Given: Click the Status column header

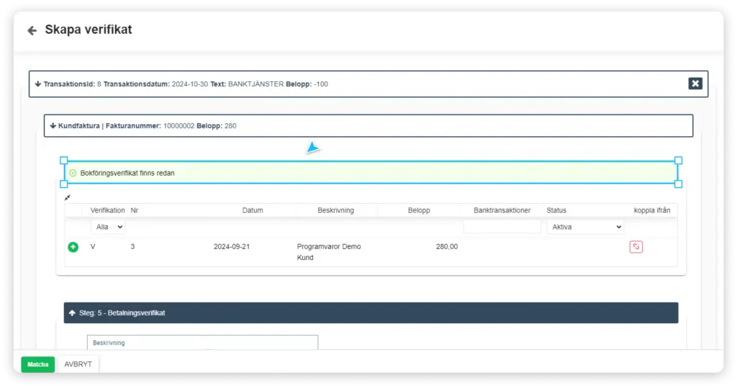Looking at the screenshot, I should coord(556,210).
